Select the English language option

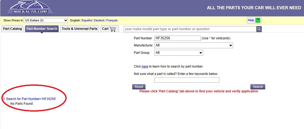click(75, 20)
